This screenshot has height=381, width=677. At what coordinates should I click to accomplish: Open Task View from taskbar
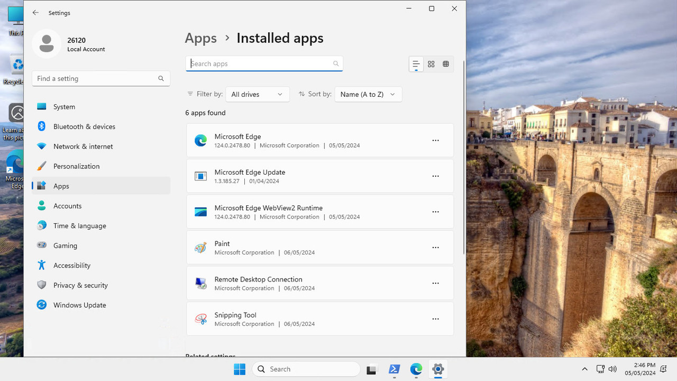371,369
